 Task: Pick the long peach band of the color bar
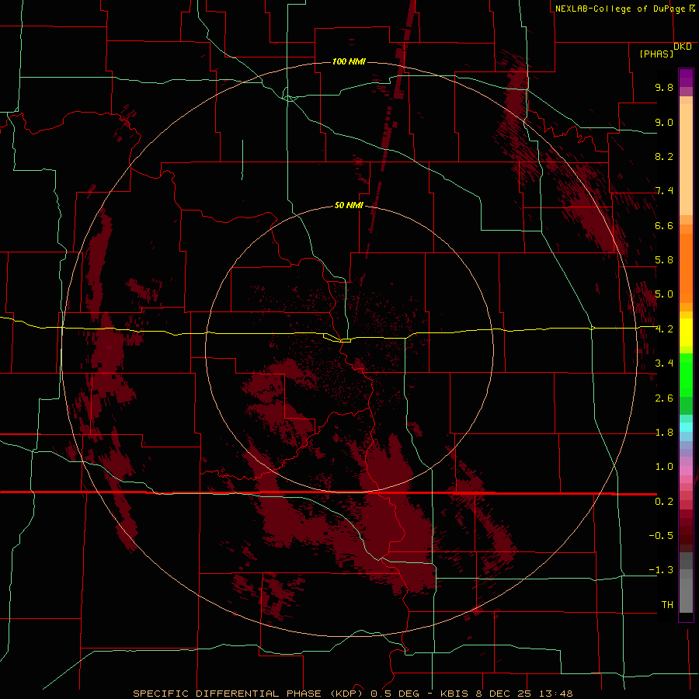point(686,159)
